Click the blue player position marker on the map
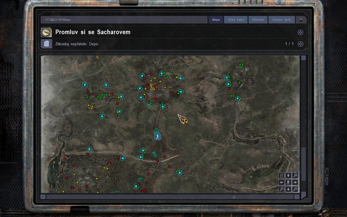Viewport: 347px width, 217px height. 158,137
